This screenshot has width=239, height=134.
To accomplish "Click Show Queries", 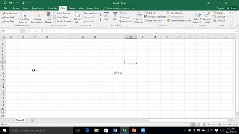I will tap(62, 13).
